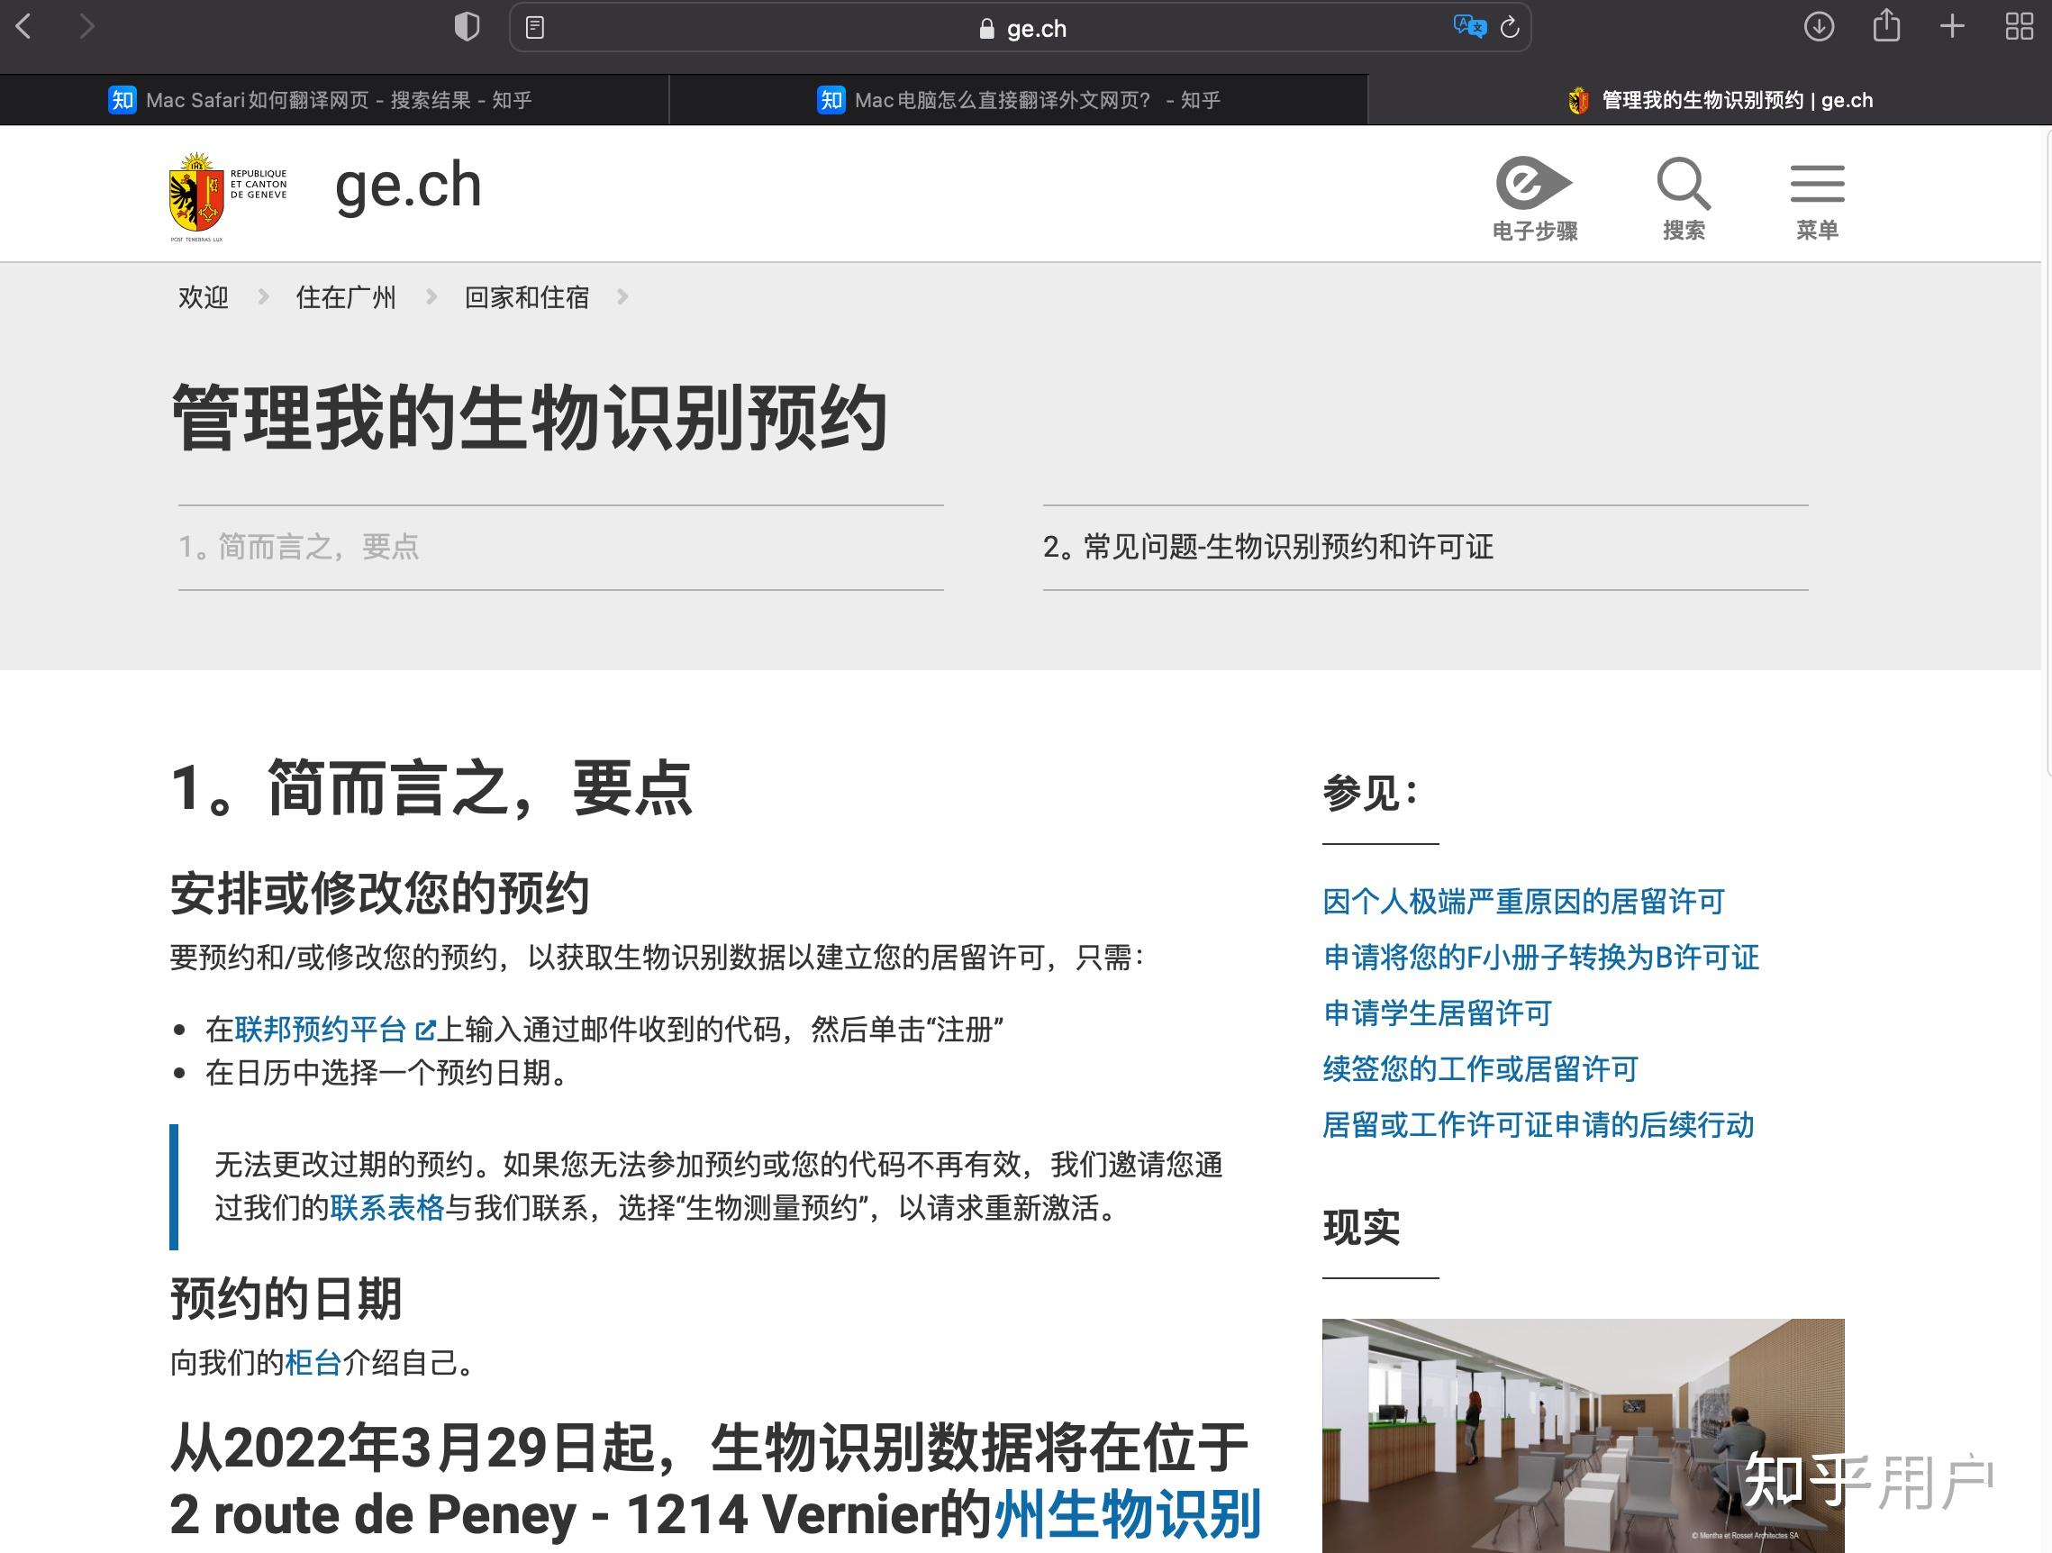The width and height of the screenshot is (2052, 1553).
Task: Switch to tab 'Mac Safari如何翻译网页'
Action: pos(334,100)
